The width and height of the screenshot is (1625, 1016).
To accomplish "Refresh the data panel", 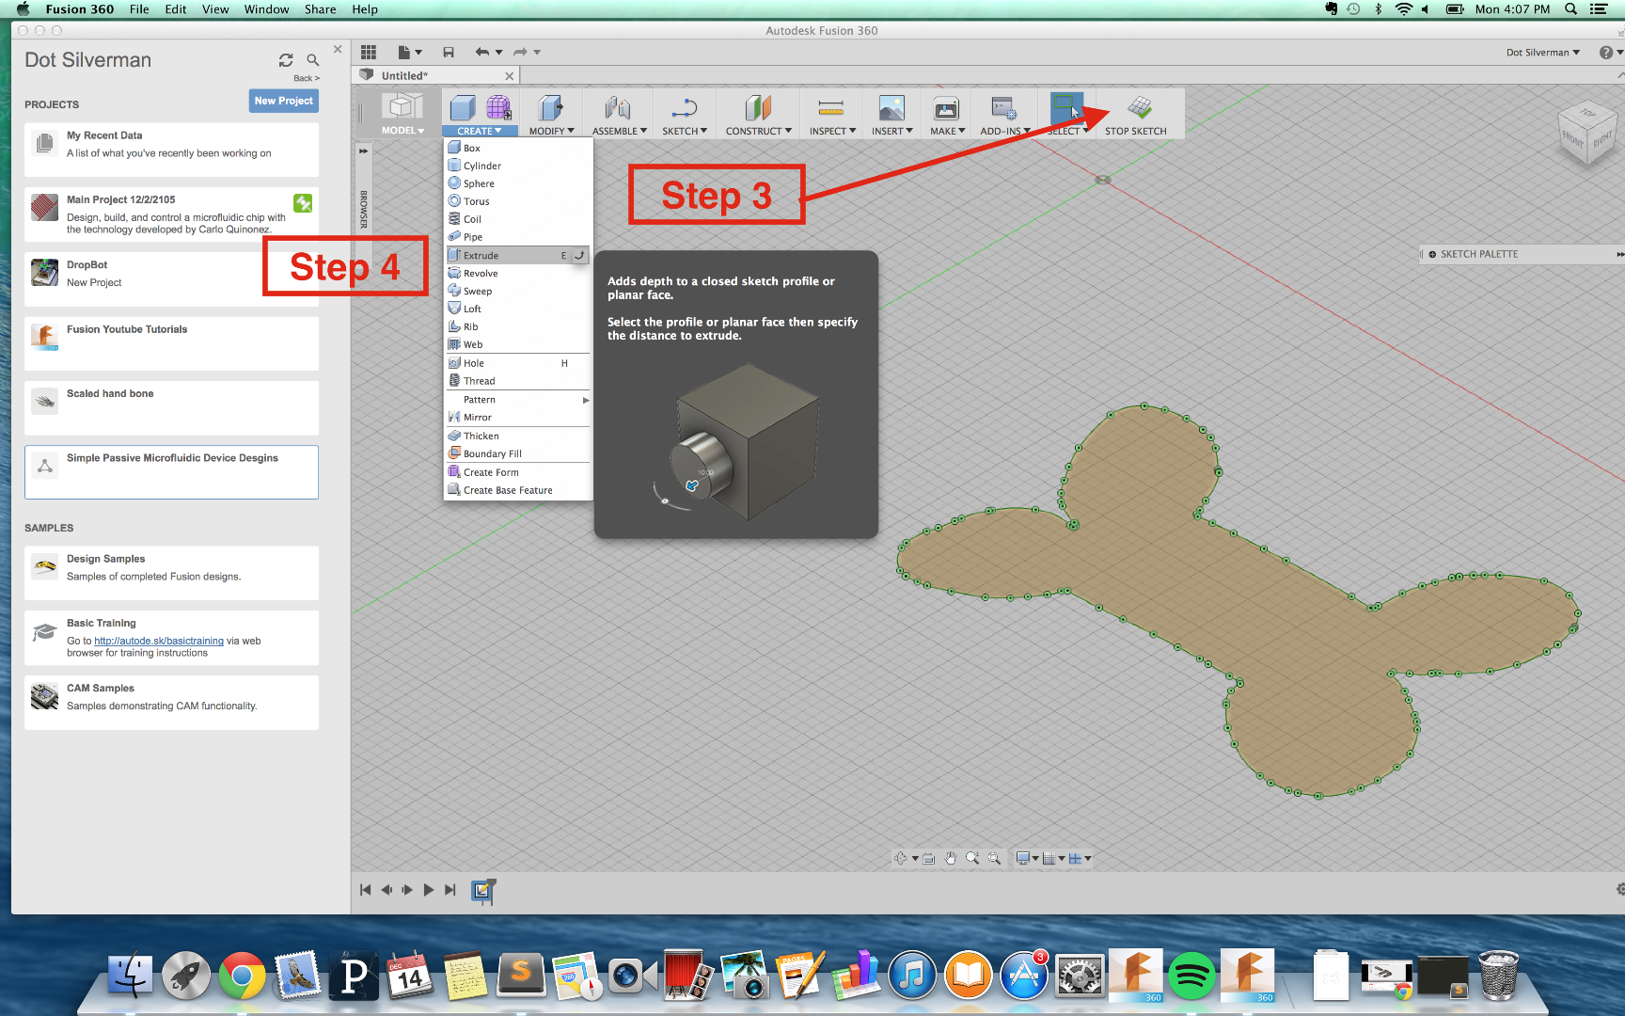I will (286, 60).
